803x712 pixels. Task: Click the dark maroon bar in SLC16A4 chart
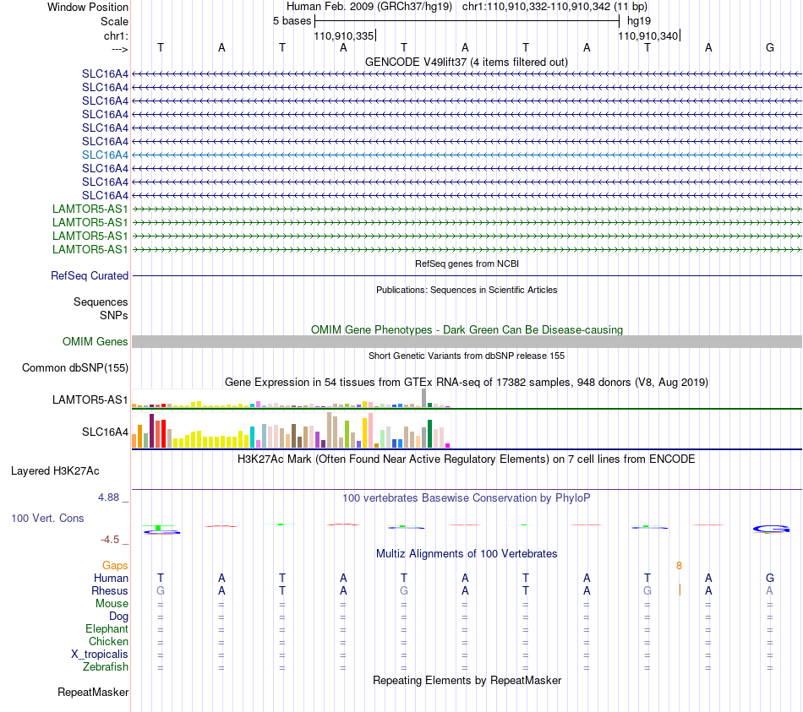point(151,431)
